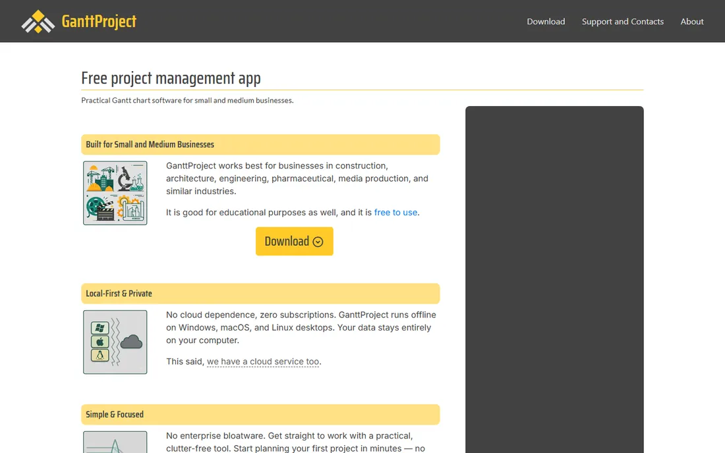Viewport: 725px width, 453px height.
Task: Click the GanttProject brand name text
Action: click(x=99, y=21)
